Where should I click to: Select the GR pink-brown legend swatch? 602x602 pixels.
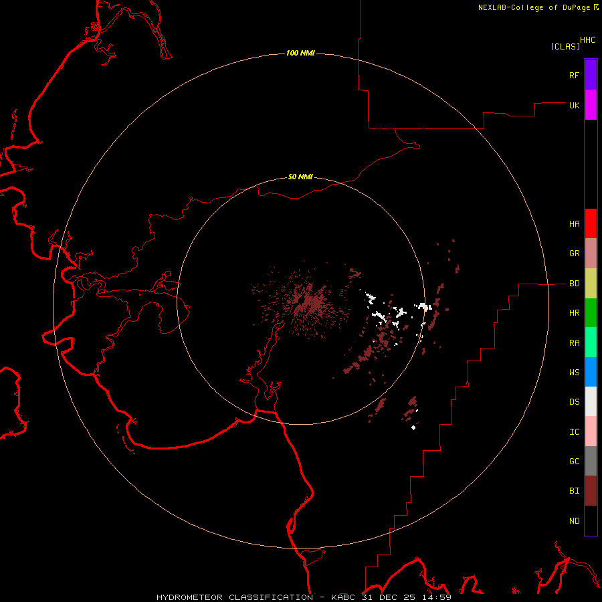(591, 254)
